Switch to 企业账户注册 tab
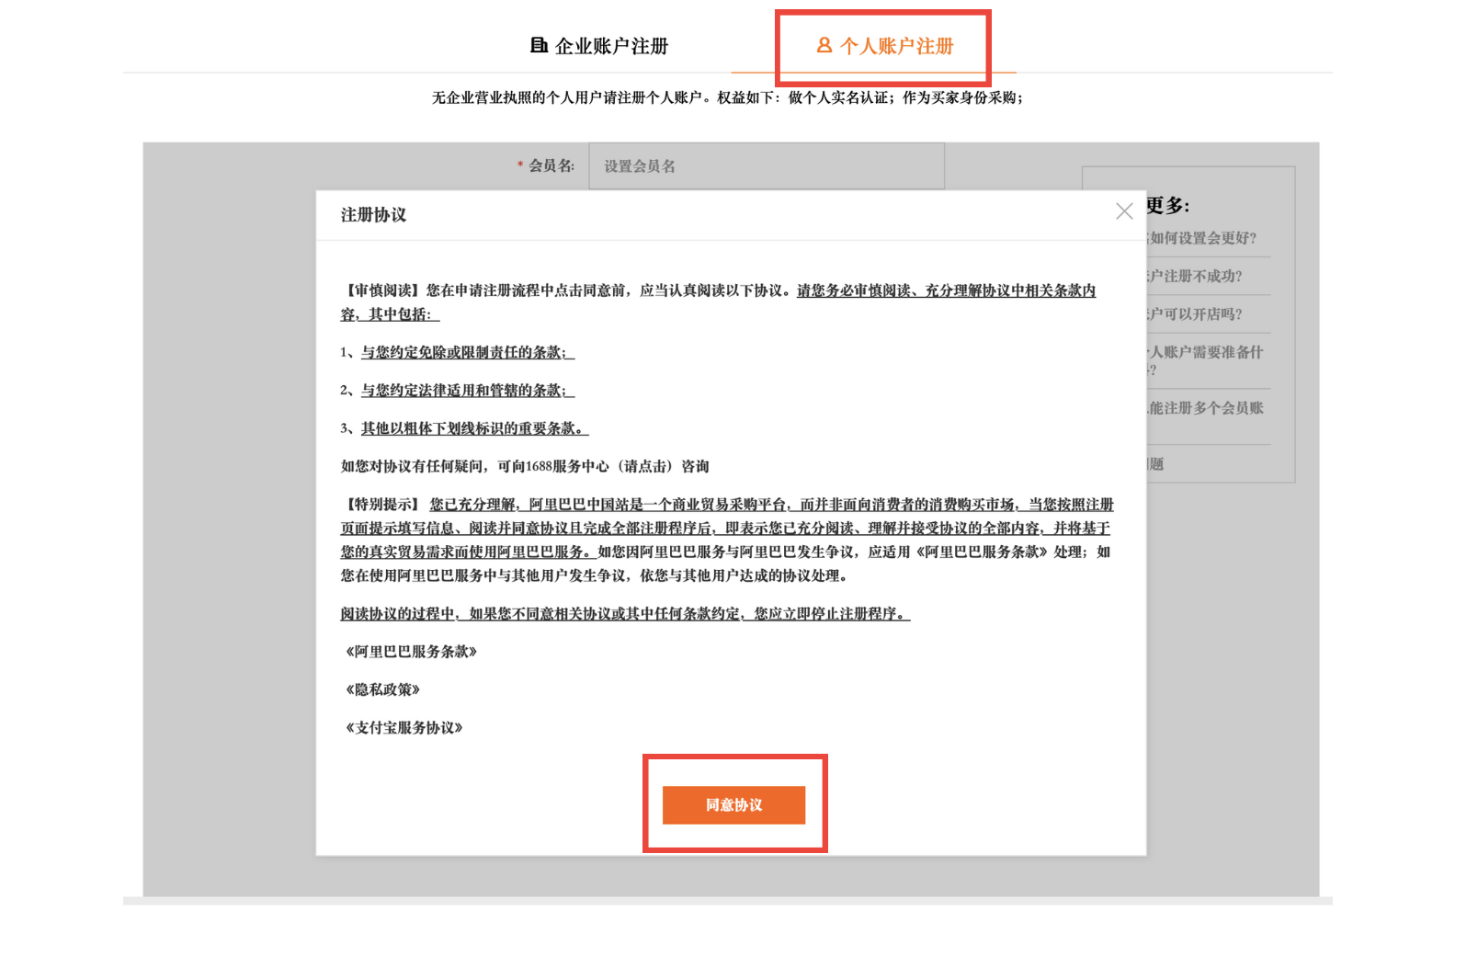The height and width of the screenshot is (956, 1478). [x=599, y=46]
